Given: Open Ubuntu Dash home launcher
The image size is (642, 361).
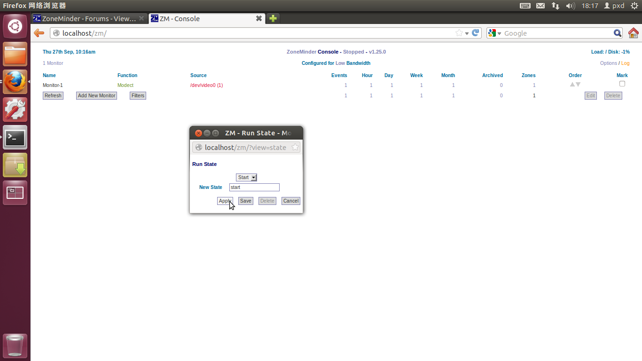Looking at the screenshot, I should 15,26.
